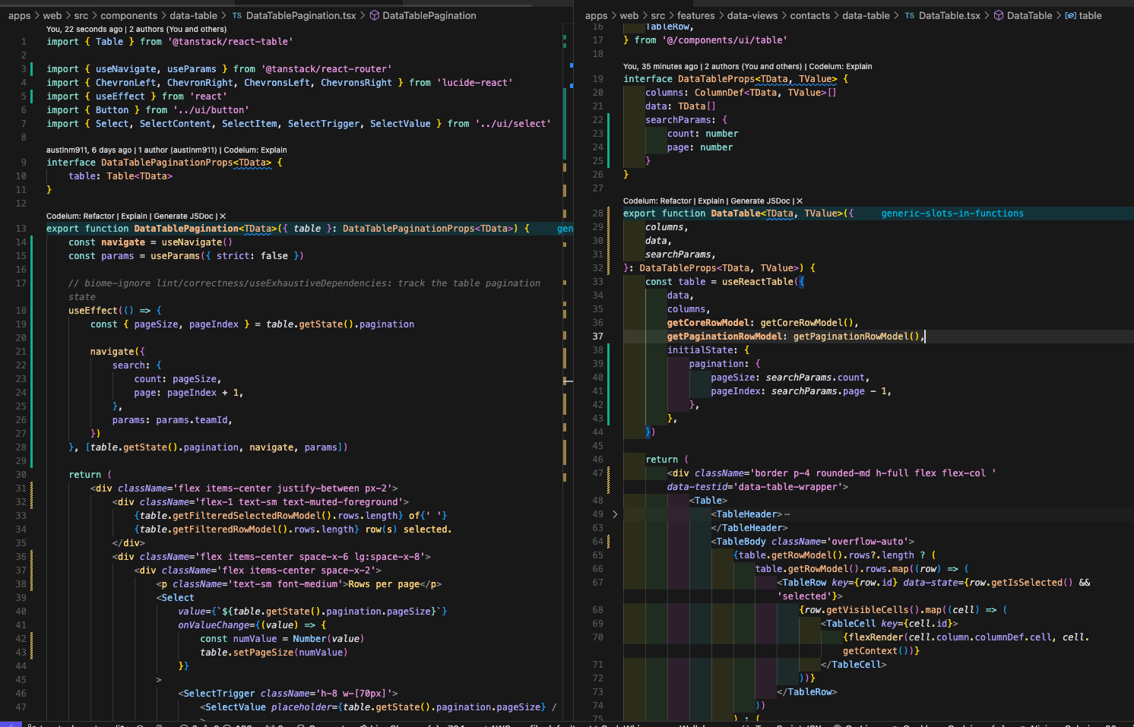Image resolution: width=1134 pixels, height=727 pixels.
Task: Open 'data-table' breadcrumb in the left editor
Action: click(194, 15)
